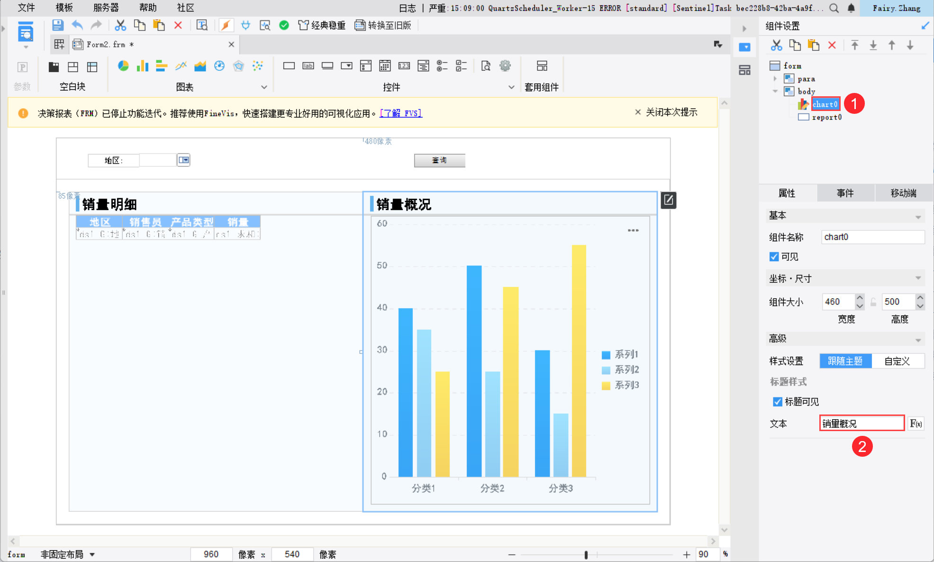Image resolution: width=934 pixels, height=562 pixels.
Task: Insert the radio button group widget
Action: [x=442, y=66]
